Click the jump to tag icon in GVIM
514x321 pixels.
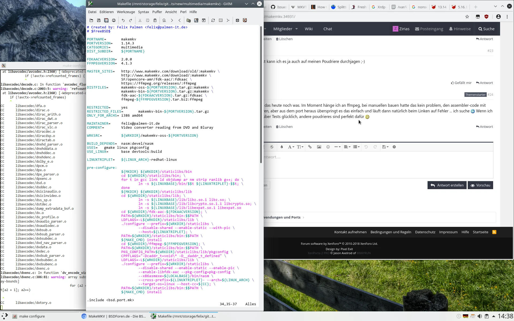coord(228,20)
